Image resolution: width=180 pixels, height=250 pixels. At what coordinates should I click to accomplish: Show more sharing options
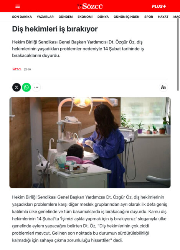pos(36,87)
